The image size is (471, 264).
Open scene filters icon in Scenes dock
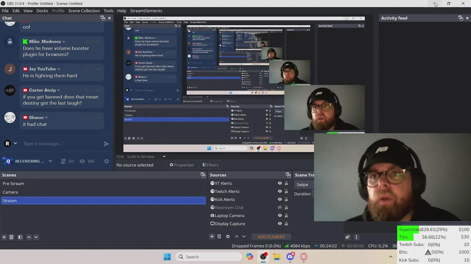pos(20,237)
